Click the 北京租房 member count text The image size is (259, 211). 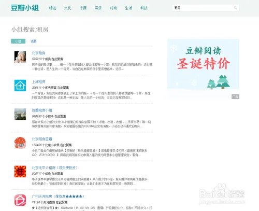tap(48, 59)
